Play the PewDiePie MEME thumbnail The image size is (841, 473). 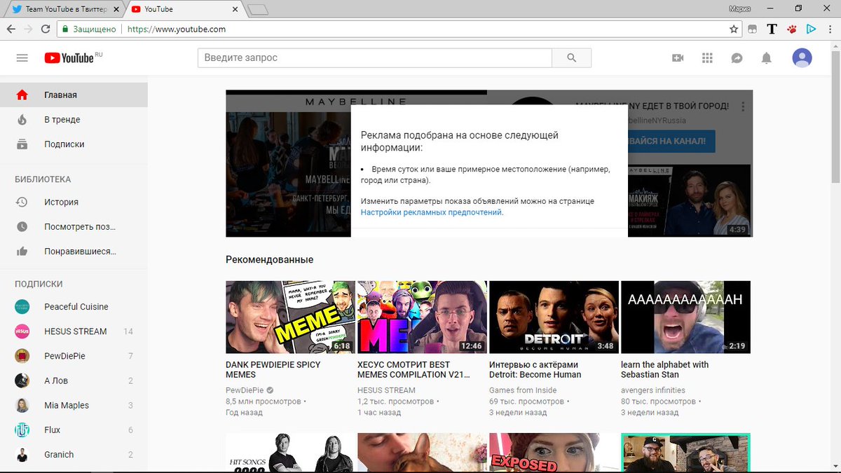(x=290, y=317)
